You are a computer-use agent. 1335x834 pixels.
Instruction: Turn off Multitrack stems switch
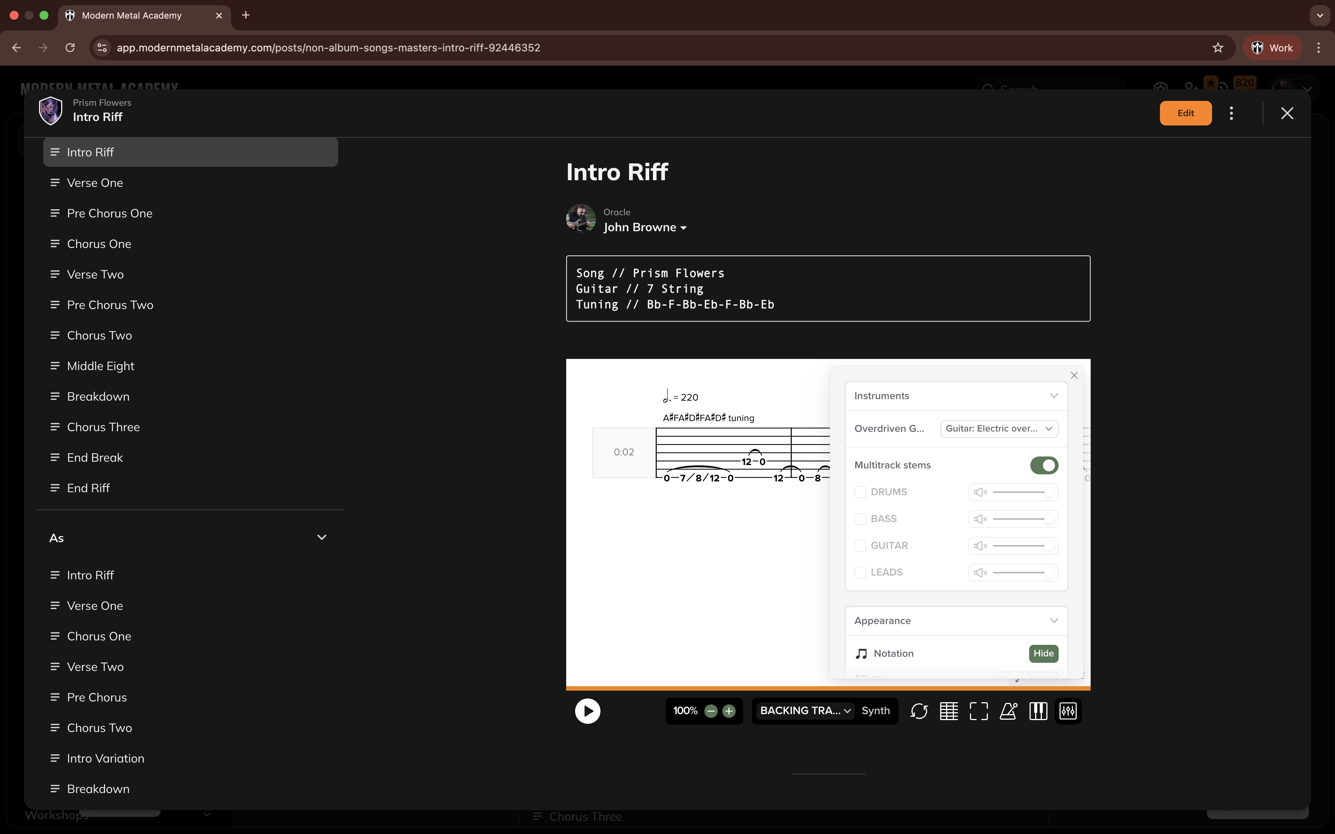click(1044, 465)
